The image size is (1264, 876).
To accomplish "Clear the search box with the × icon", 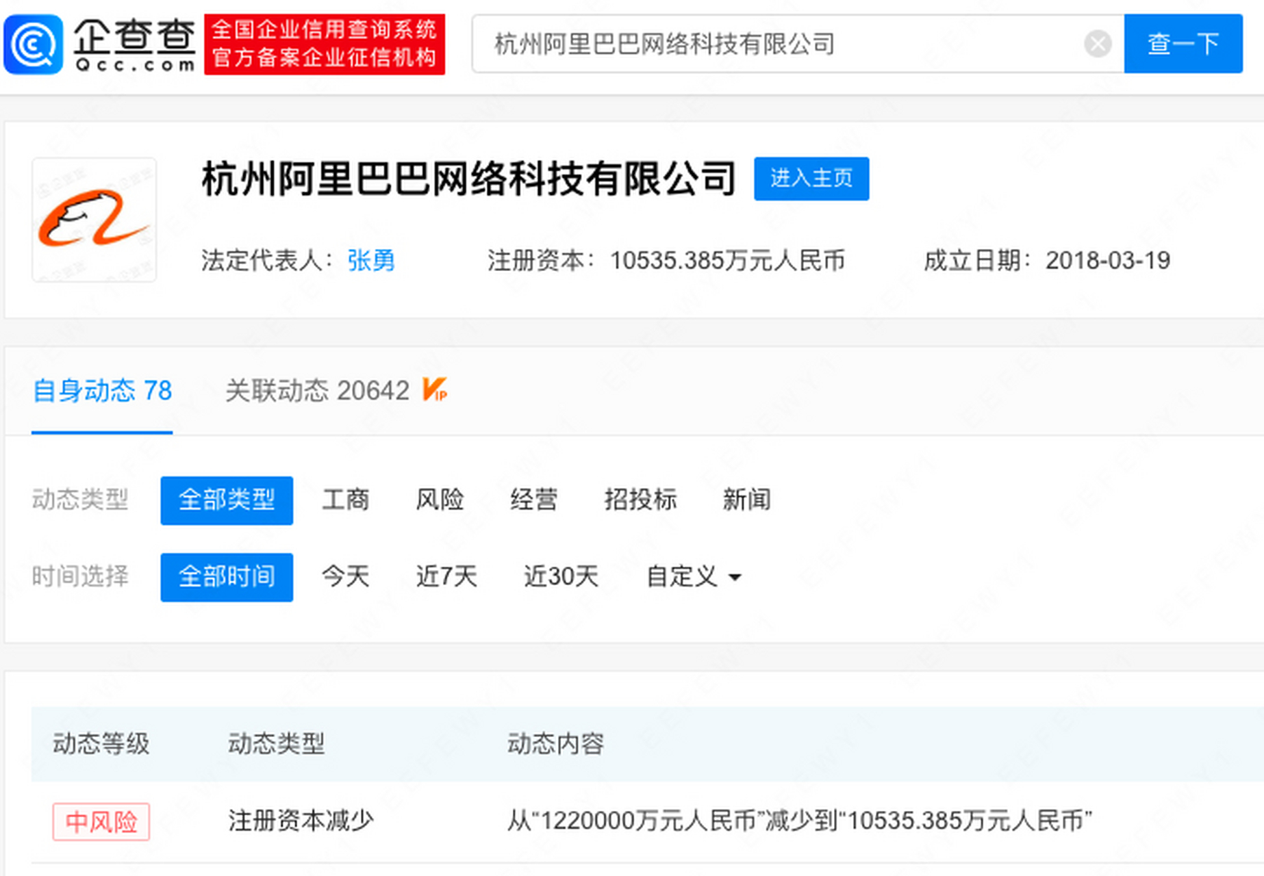I will coord(1097,44).
